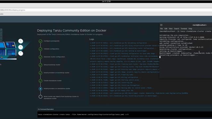Click the in-progress icon for Install providers on standalone cluster
The width and height of the screenshot is (212, 119).
(40, 89)
